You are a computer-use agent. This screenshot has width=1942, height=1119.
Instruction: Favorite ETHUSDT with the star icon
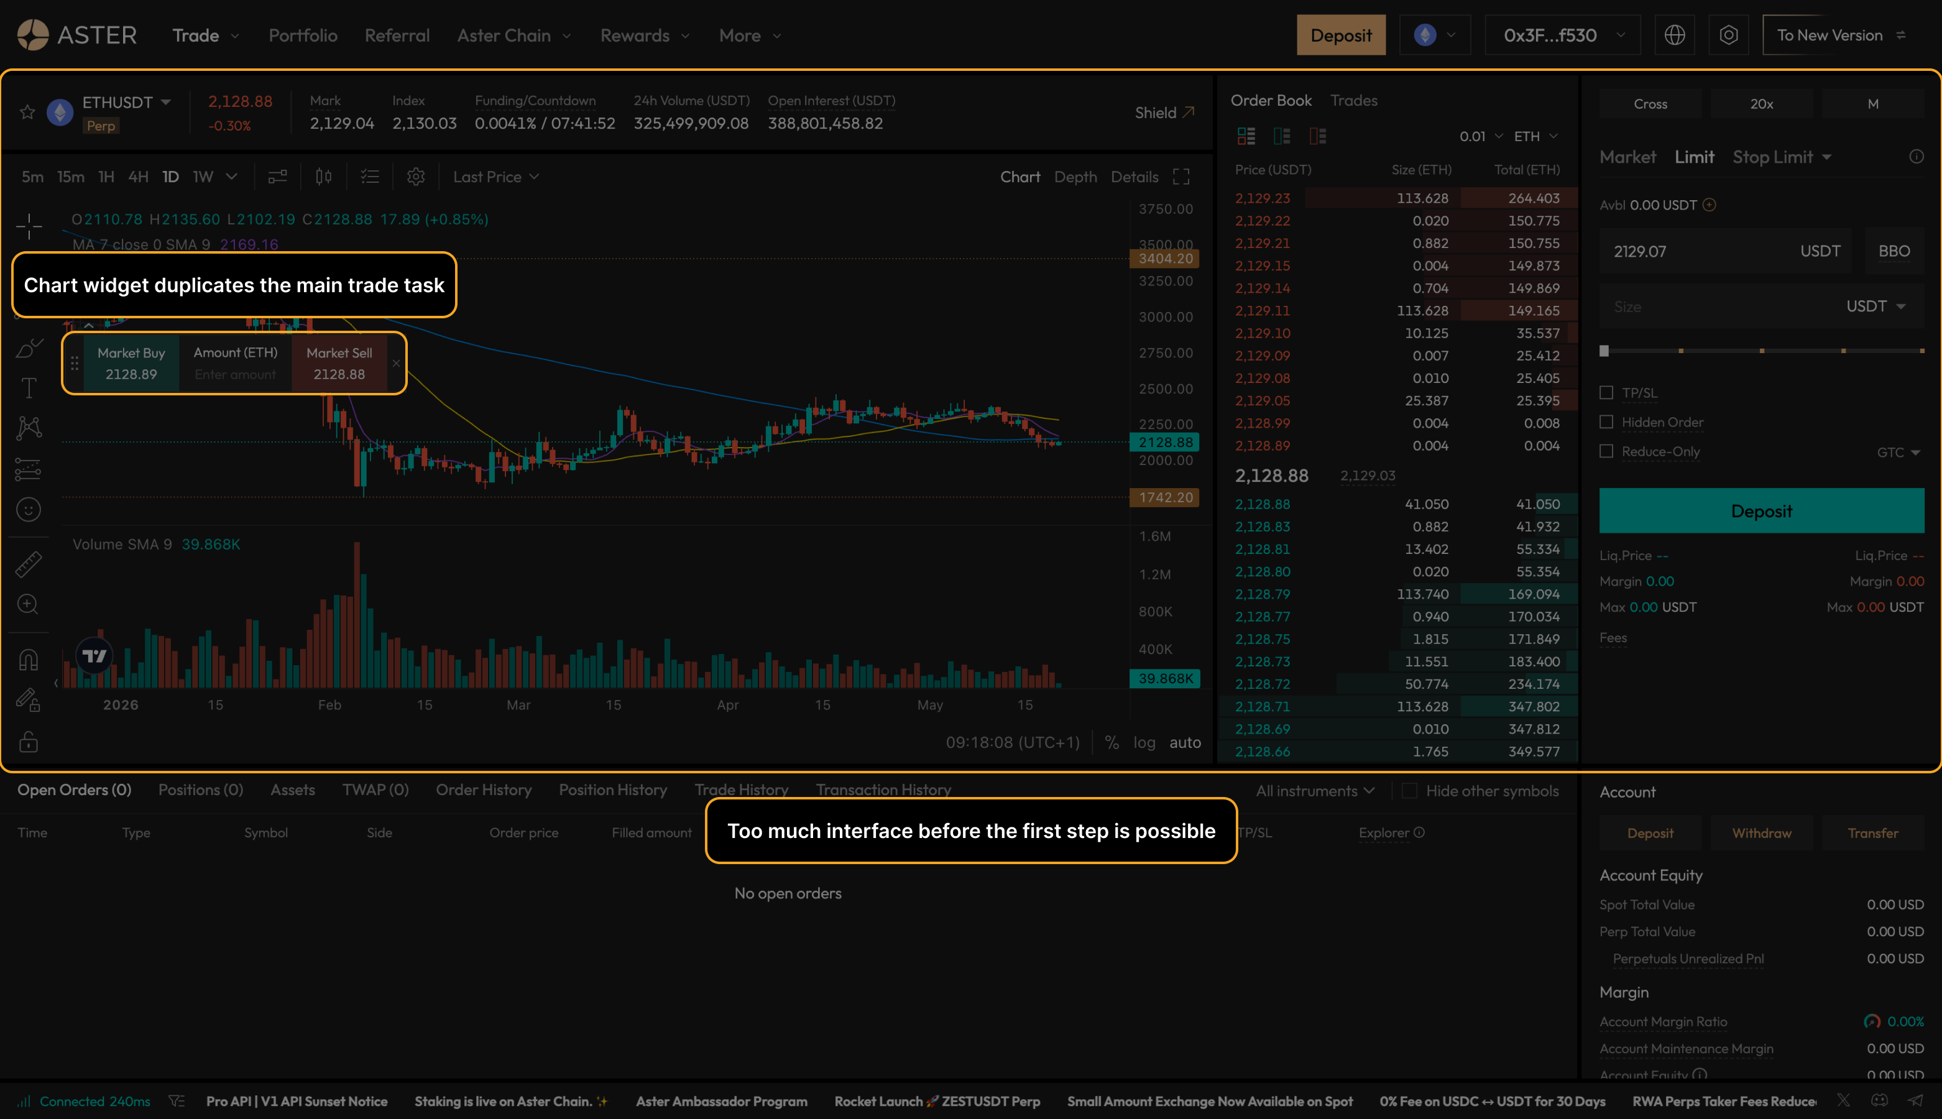point(28,112)
